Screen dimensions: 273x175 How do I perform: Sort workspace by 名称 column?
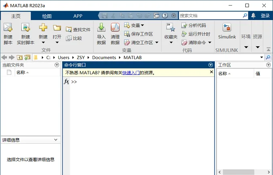[x=235, y=74]
